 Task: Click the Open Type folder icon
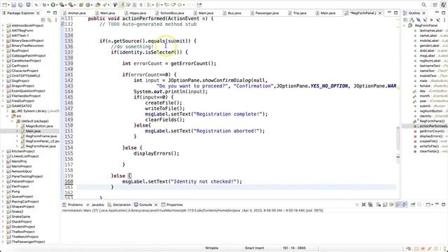click(x=98, y=5)
